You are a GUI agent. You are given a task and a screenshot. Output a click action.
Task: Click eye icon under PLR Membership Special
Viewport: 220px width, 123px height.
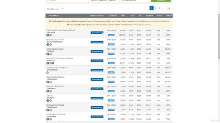click(x=48, y=63)
